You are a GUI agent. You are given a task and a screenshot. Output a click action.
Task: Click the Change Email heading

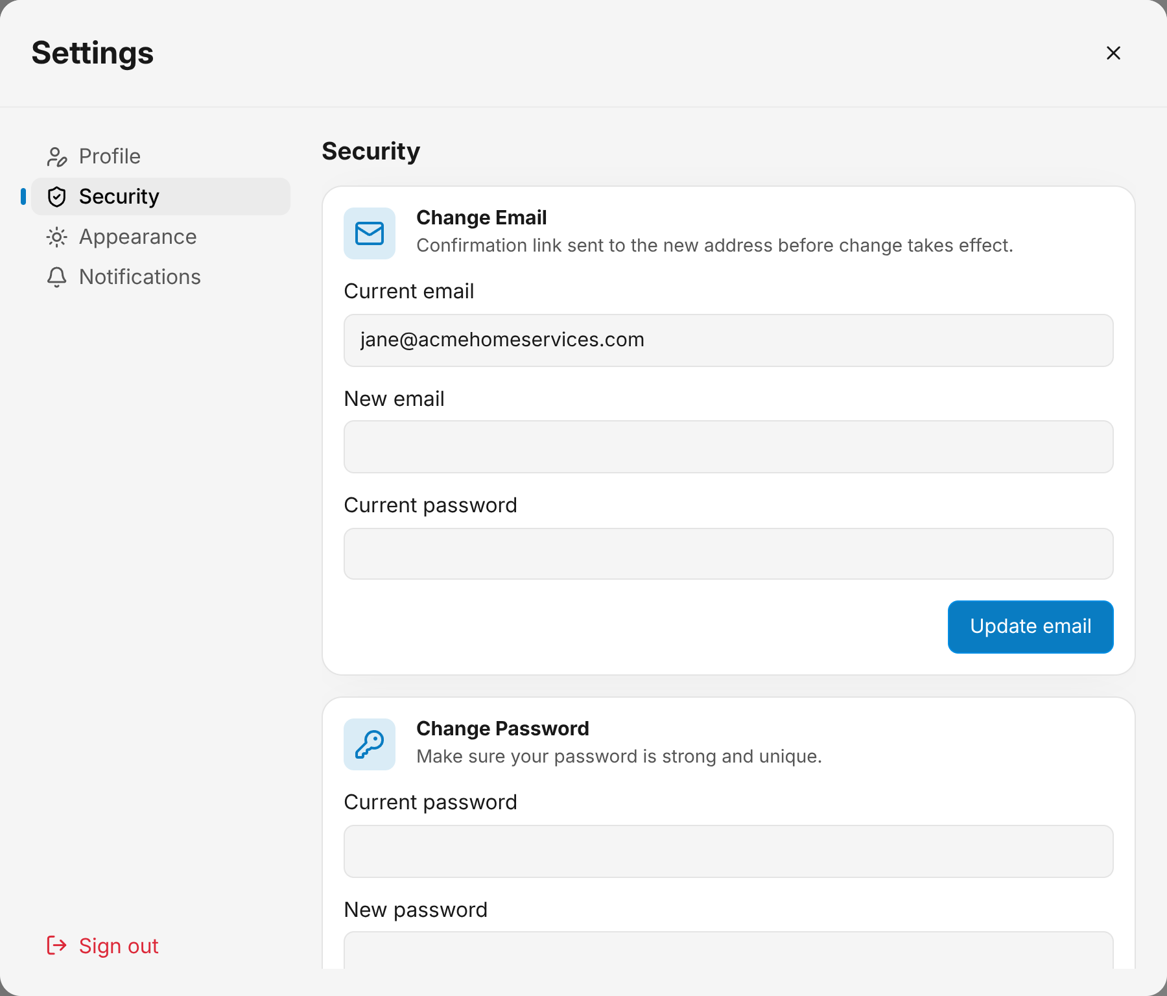pyautogui.click(x=481, y=218)
